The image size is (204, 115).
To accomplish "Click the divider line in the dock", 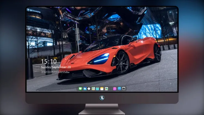I will [111, 89].
